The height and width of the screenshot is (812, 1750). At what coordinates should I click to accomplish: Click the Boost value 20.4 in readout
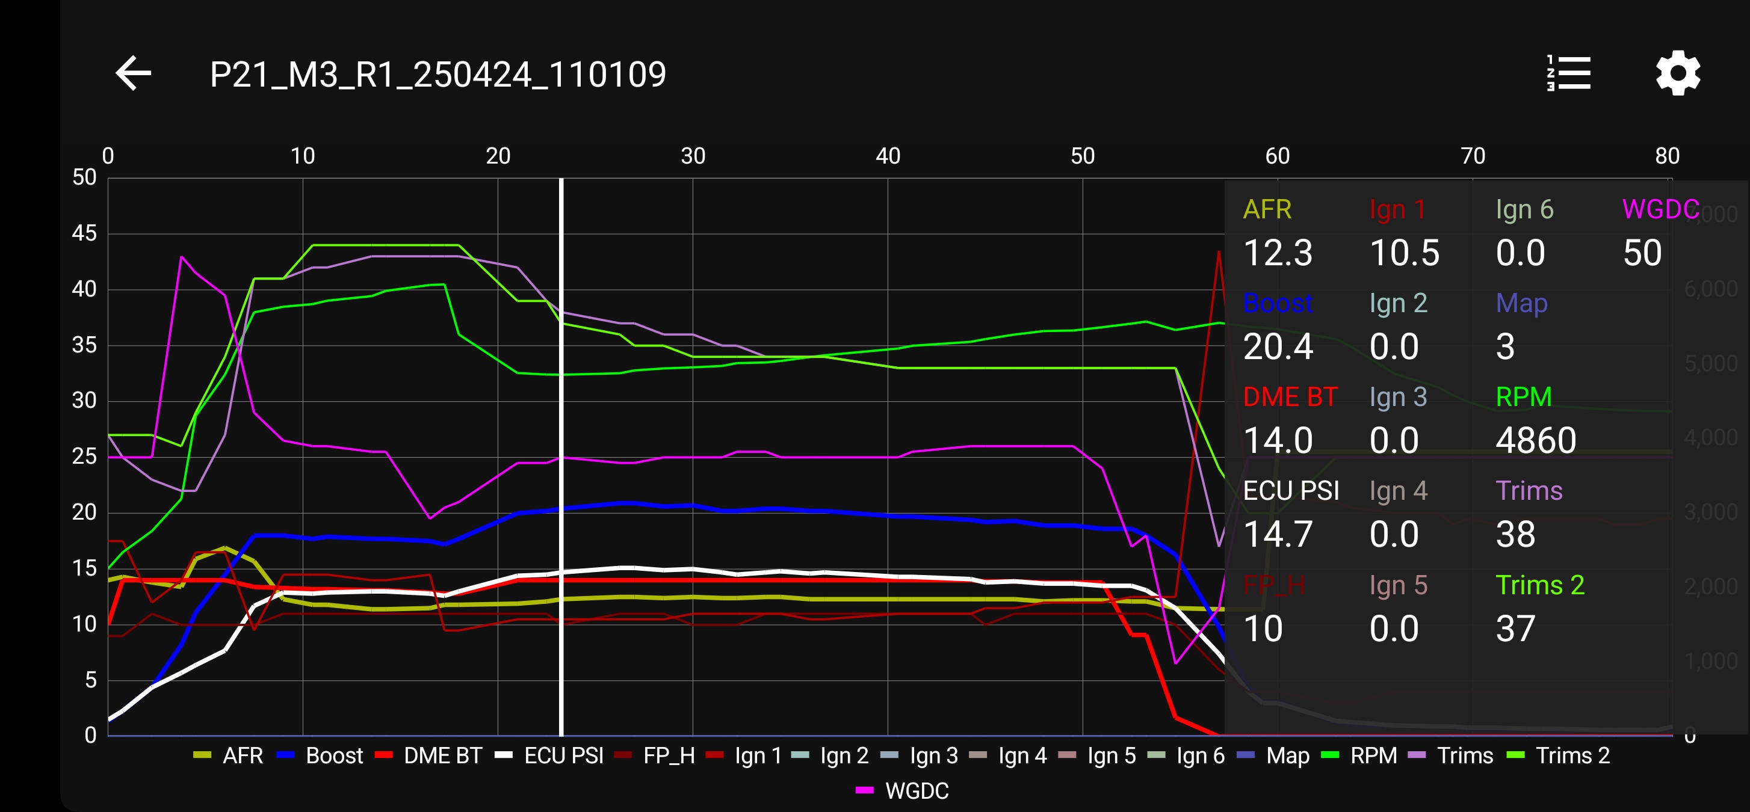1278,346
